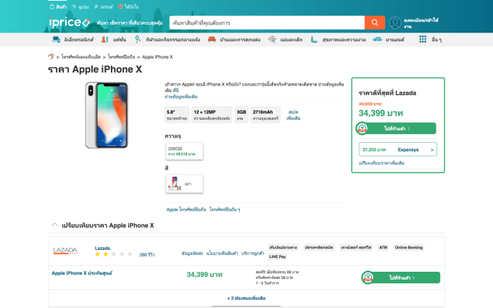493x308 pixels.
Task: Click the home icon in breadcrumb
Action: (x=51, y=55)
